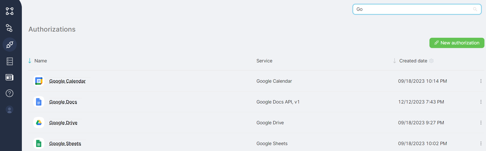Sort the list by Name column
486x151 pixels.
point(40,61)
